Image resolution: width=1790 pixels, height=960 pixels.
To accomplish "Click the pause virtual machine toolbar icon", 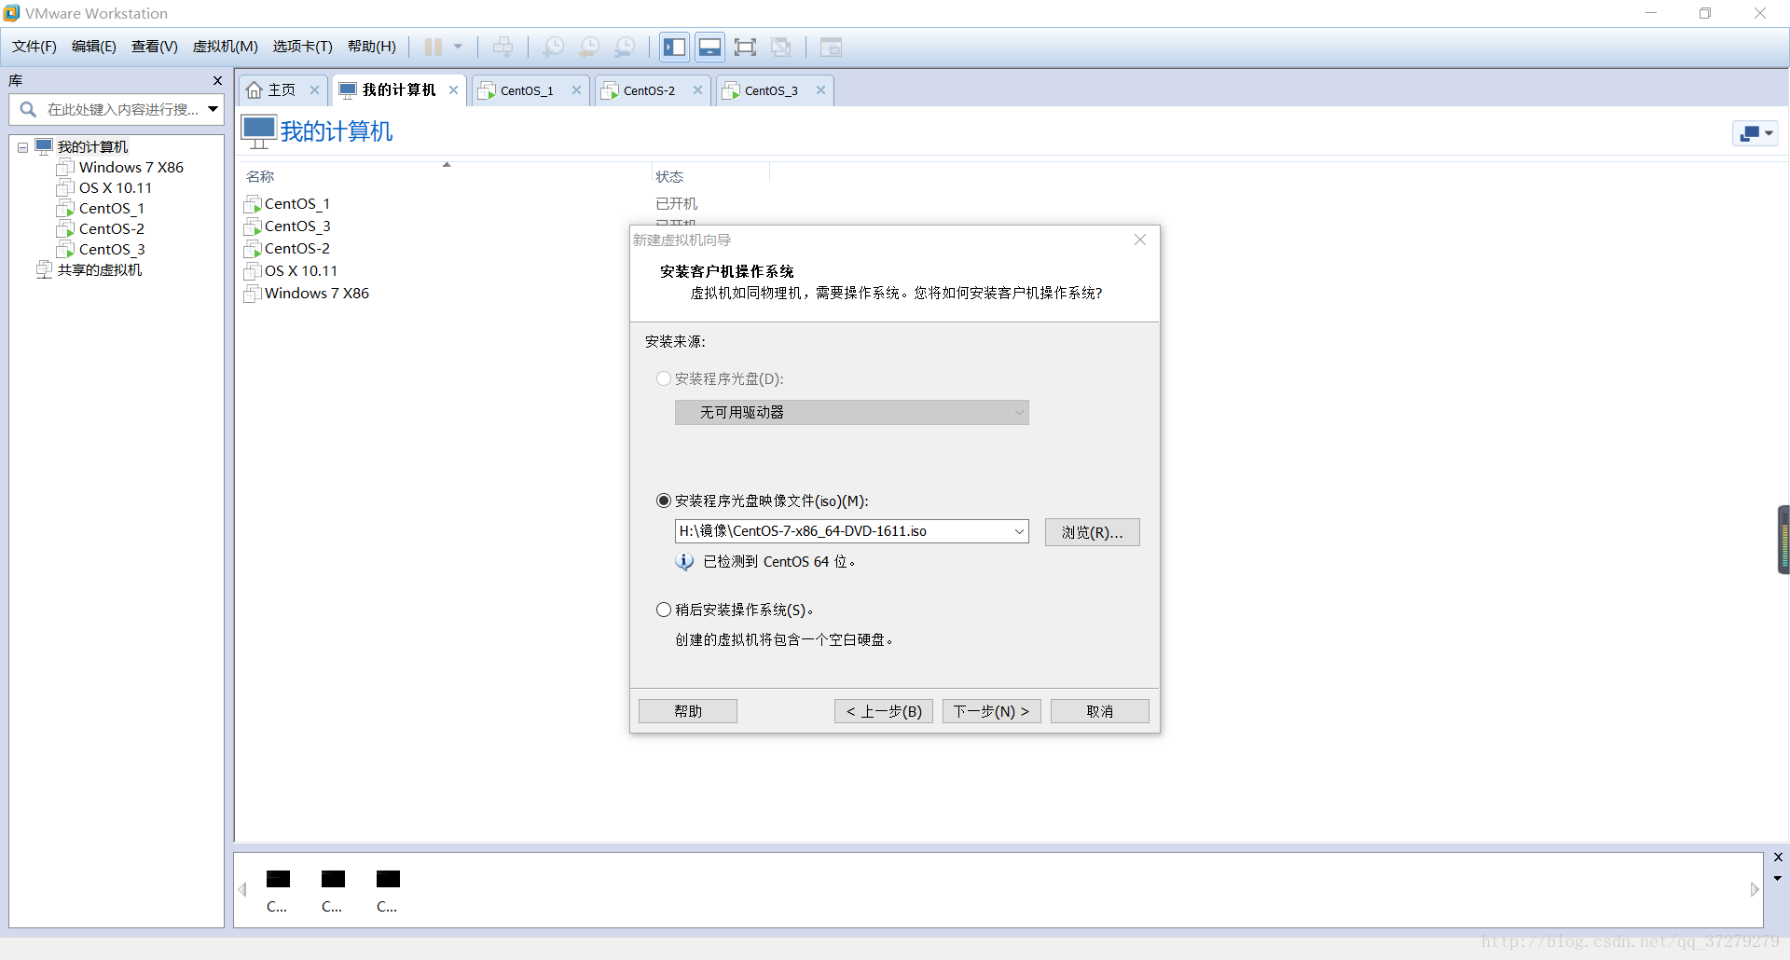I will click(x=434, y=47).
